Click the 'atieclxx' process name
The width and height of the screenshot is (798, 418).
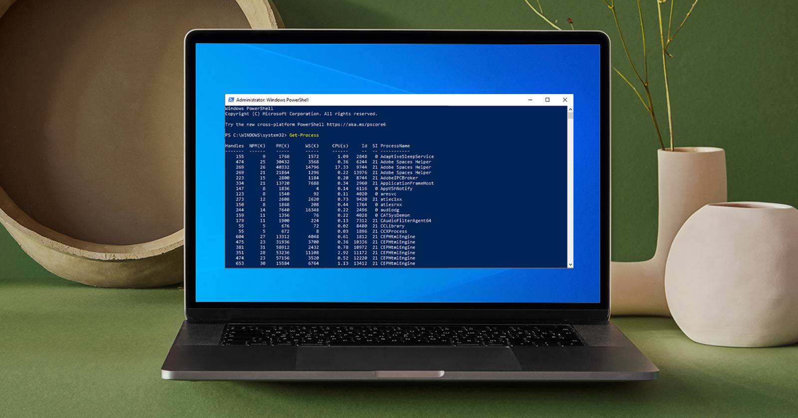(391, 200)
